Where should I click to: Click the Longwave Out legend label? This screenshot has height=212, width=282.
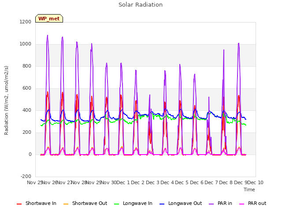[x=185, y=203]
